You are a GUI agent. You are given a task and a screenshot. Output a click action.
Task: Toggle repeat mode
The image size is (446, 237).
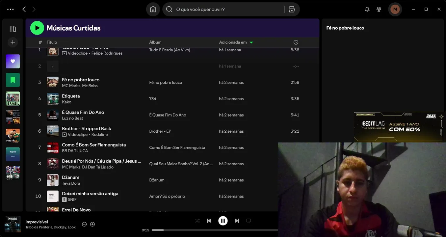point(249,221)
